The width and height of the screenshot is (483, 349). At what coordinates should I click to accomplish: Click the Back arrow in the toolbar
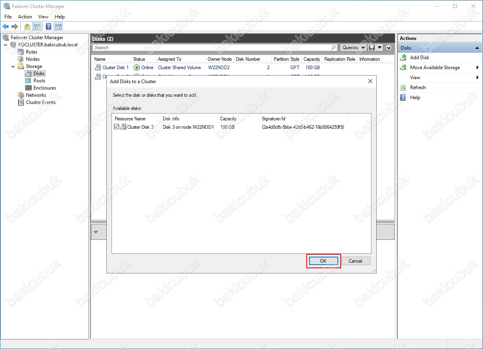[x=6, y=27]
